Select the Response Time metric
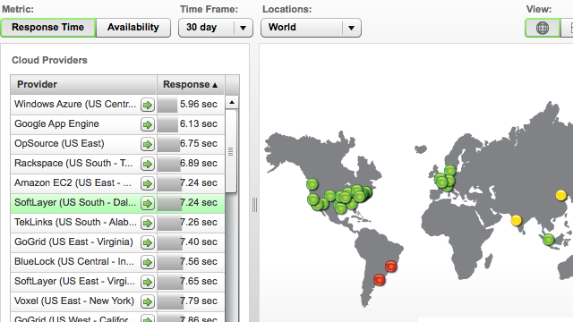The width and height of the screenshot is (573, 322). (x=47, y=28)
